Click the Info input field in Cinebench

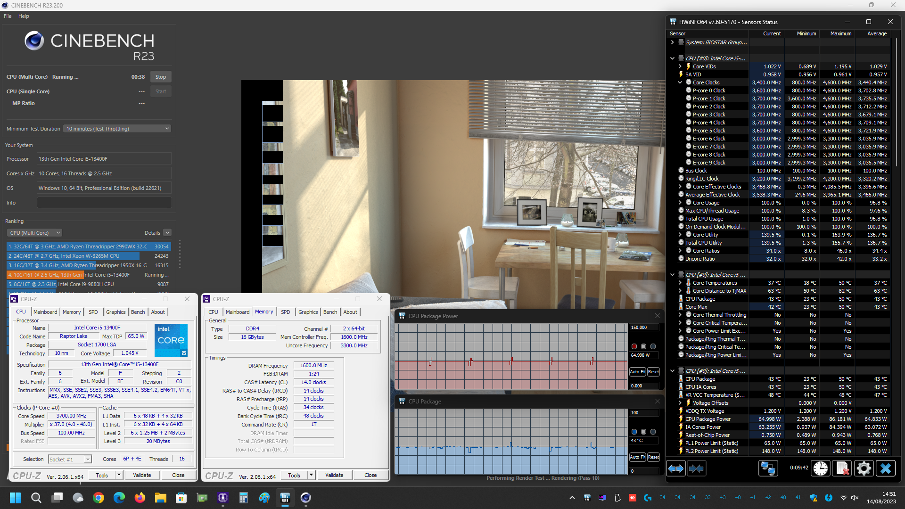(x=104, y=203)
